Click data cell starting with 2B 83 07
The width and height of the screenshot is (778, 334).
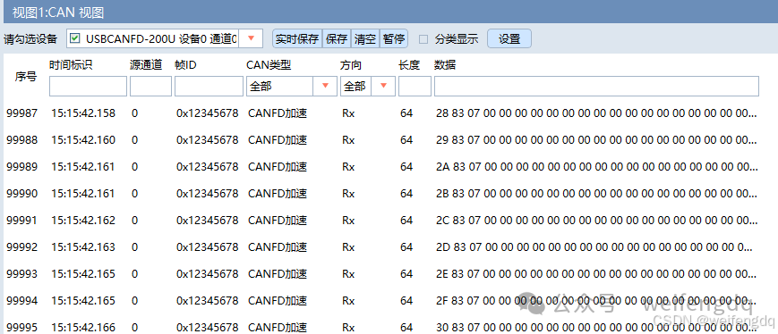click(597, 194)
